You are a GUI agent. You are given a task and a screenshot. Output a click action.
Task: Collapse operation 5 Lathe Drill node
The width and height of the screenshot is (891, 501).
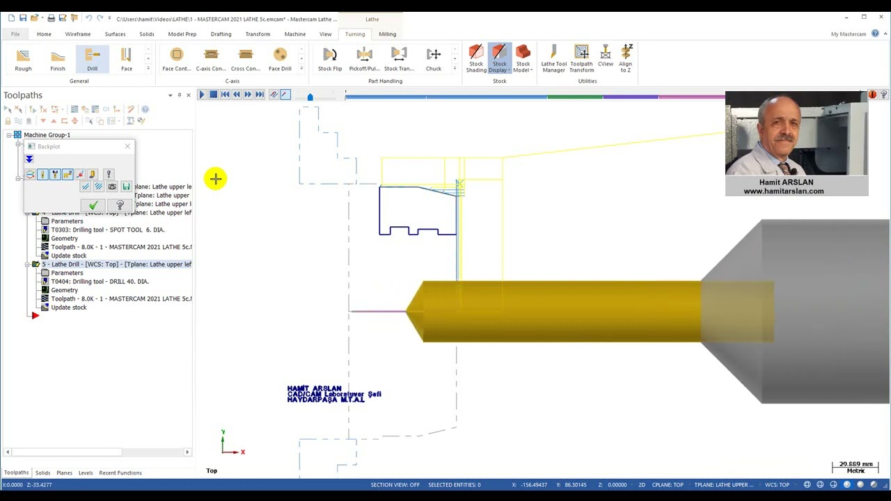click(26, 264)
